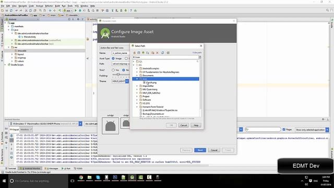Select the drawable folder in the Project tree

(x=22, y=51)
